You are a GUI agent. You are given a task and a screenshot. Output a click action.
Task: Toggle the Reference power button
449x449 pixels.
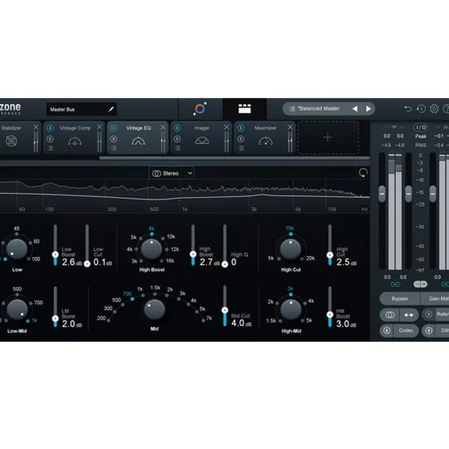(428, 314)
